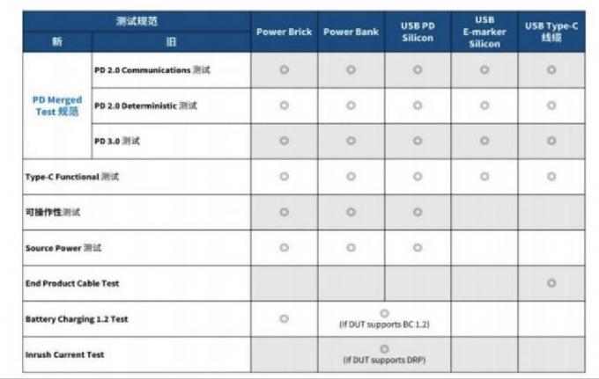Select the Type-C Functional 测试 row label
This screenshot has width=599, height=379.
point(71,177)
